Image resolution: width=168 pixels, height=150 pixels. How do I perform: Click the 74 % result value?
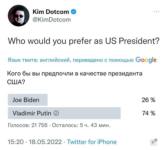click(x=149, y=113)
